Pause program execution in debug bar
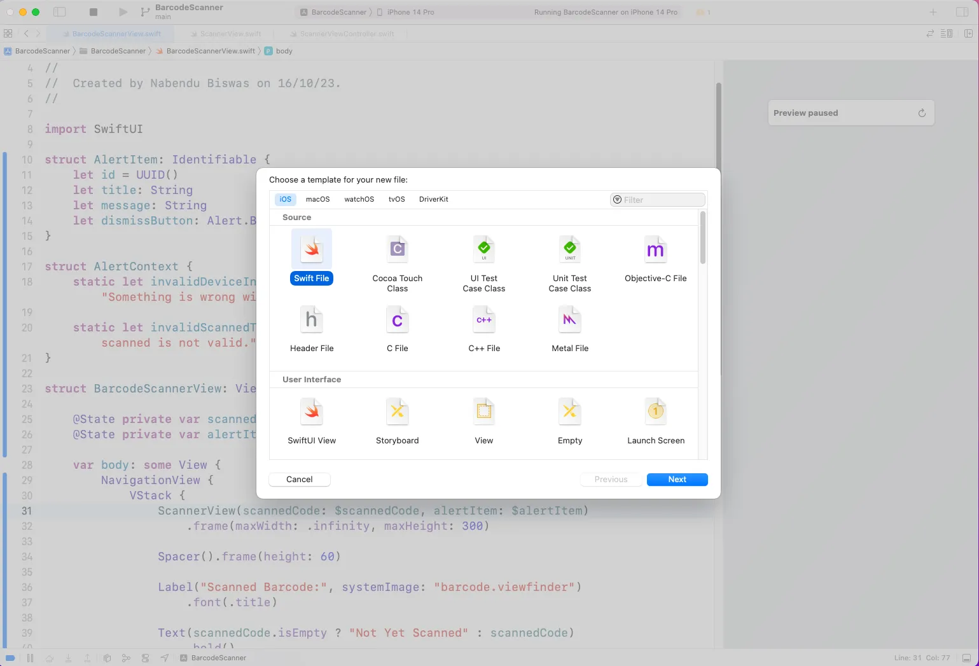 (x=30, y=658)
